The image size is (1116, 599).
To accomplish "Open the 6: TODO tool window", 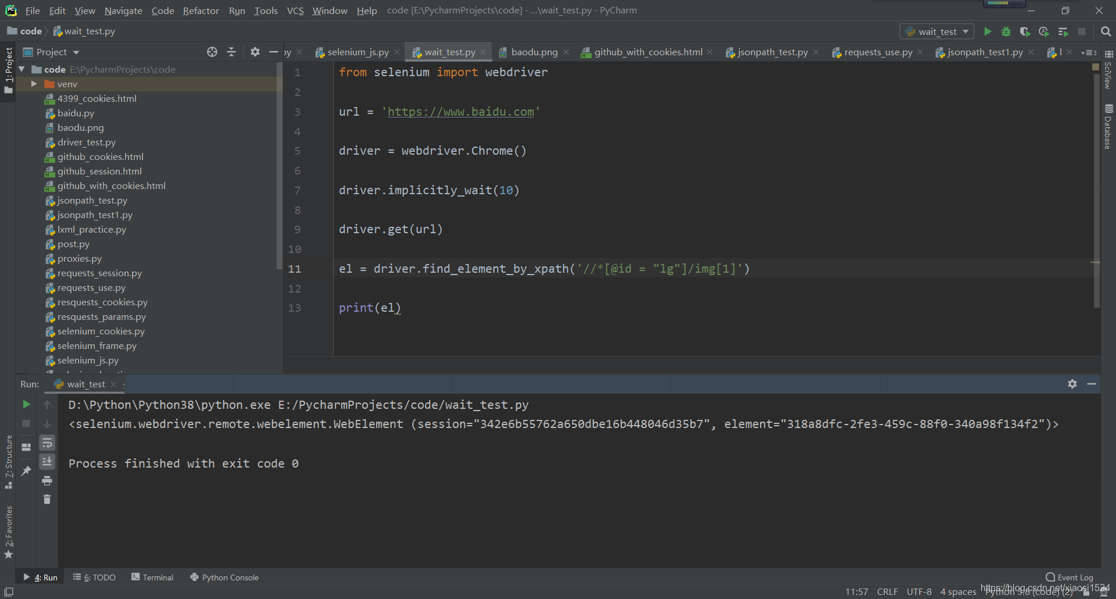I will pos(94,577).
